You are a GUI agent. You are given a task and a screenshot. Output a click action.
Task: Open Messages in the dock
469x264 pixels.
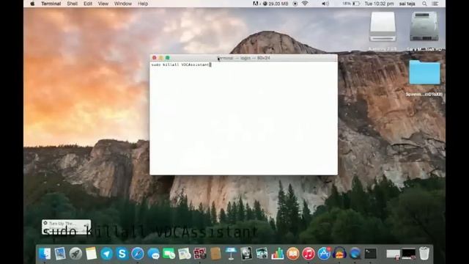153,254
